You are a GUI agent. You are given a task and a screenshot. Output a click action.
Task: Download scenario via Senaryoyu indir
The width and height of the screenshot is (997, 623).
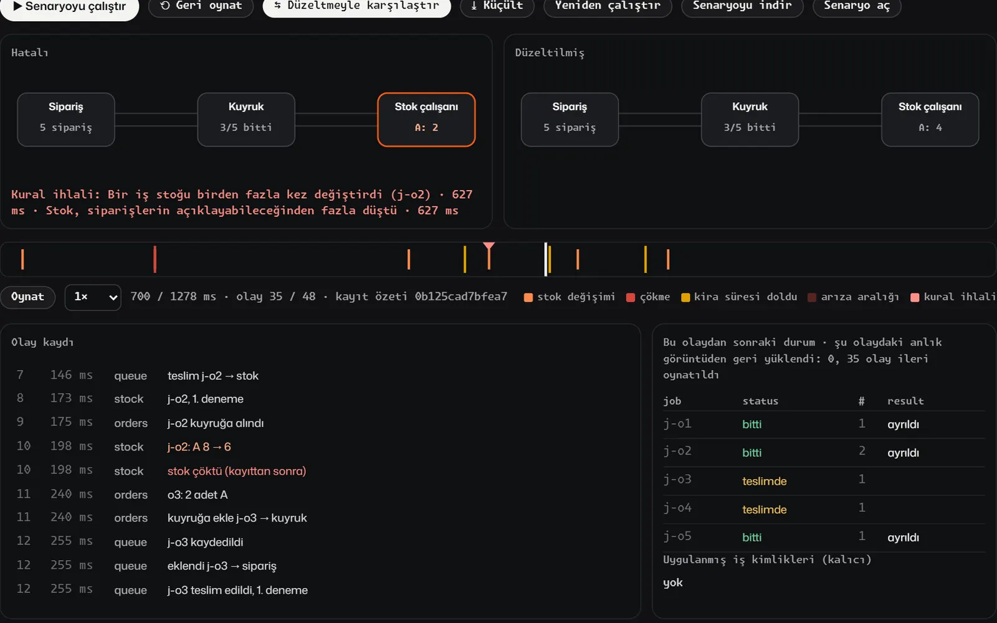point(742,6)
